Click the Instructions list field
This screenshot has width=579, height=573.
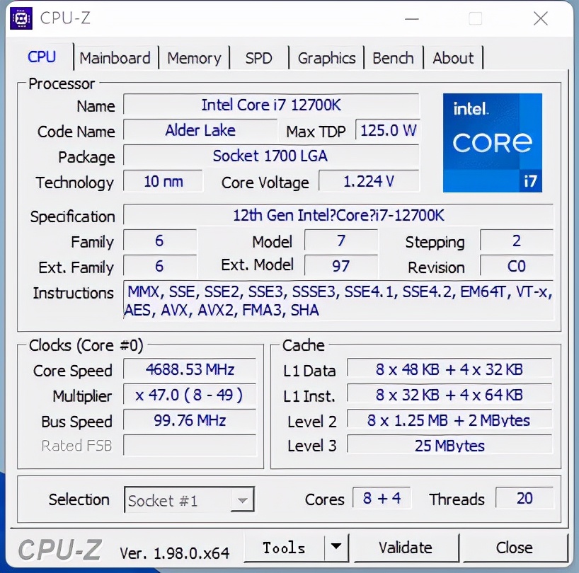338,301
